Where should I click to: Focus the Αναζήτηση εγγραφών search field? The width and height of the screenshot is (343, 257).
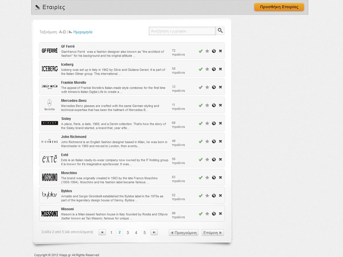182,31
